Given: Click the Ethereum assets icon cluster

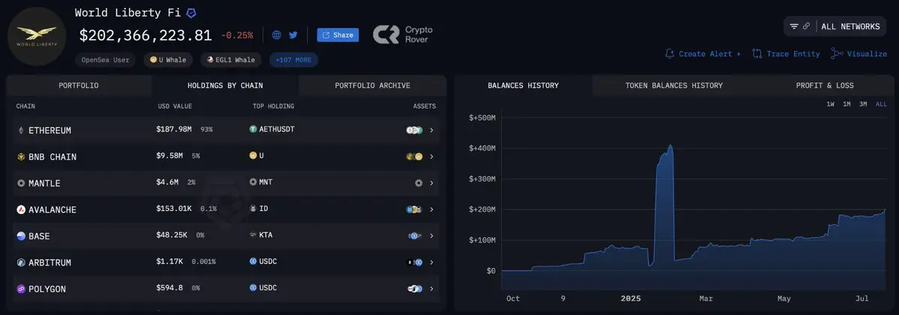Looking at the screenshot, I should 414,130.
